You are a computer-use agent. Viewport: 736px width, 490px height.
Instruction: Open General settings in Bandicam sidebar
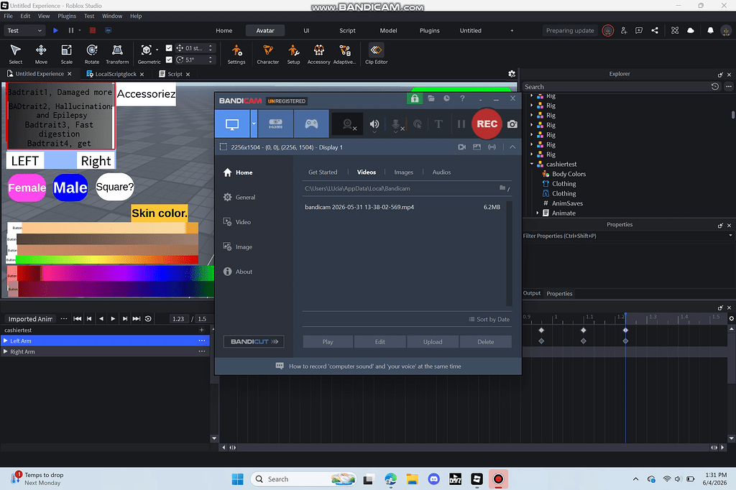239,197
